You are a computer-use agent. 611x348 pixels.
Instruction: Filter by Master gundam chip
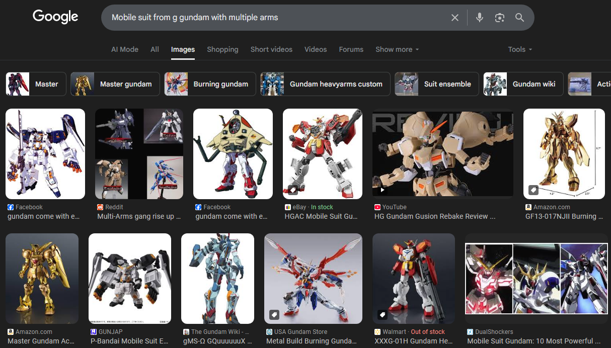tap(115, 84)
